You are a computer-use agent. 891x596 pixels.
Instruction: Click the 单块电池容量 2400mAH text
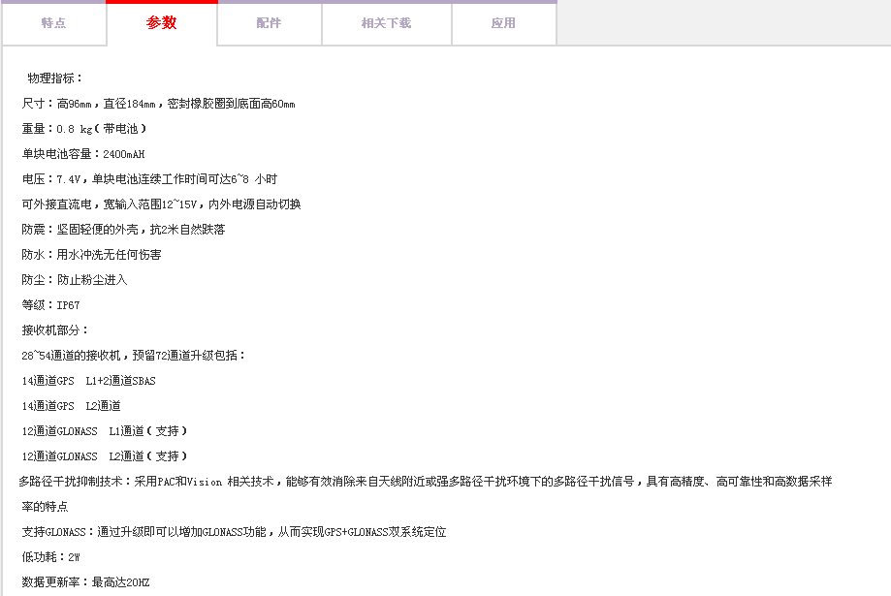click(83, 154)
